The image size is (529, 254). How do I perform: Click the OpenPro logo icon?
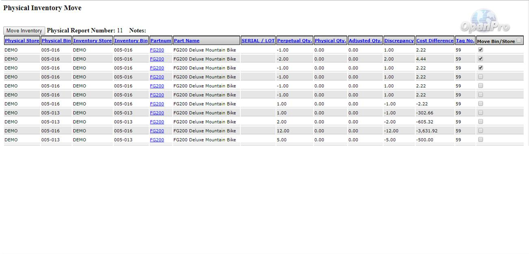[x=485, y=21]
